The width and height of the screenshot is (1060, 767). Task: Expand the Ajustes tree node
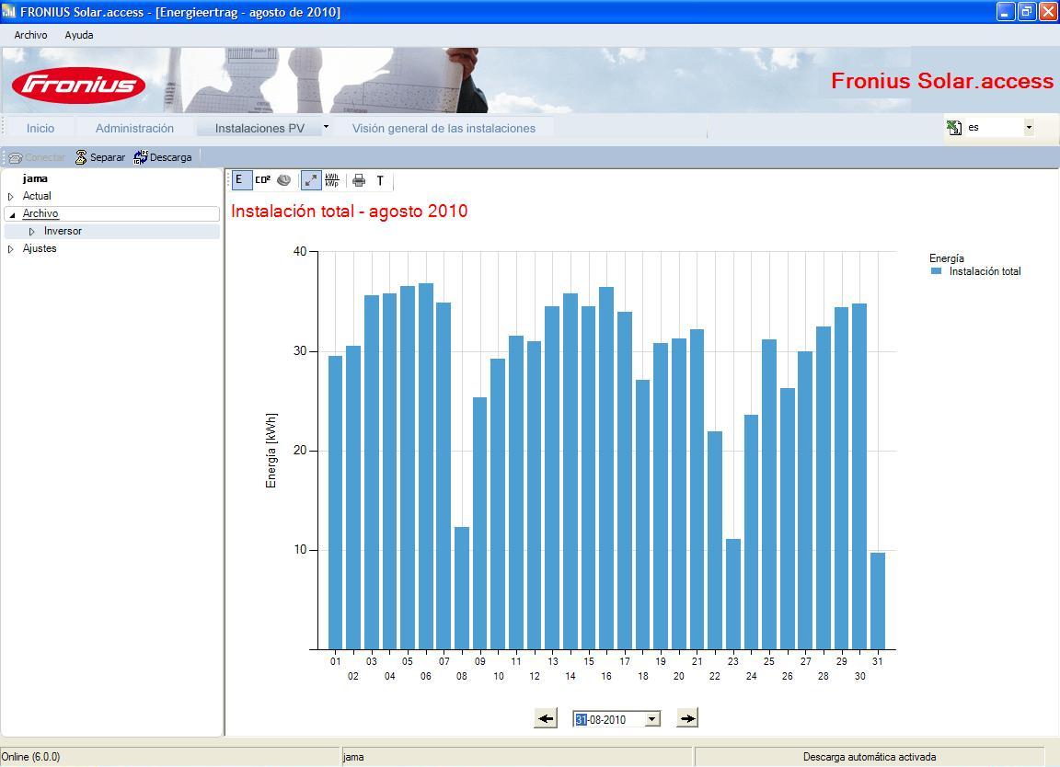tap(11, 249)
